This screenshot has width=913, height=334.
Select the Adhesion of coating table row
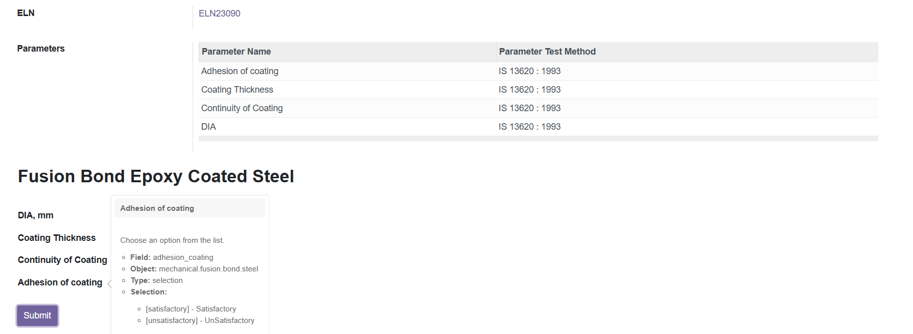point(538,71)
